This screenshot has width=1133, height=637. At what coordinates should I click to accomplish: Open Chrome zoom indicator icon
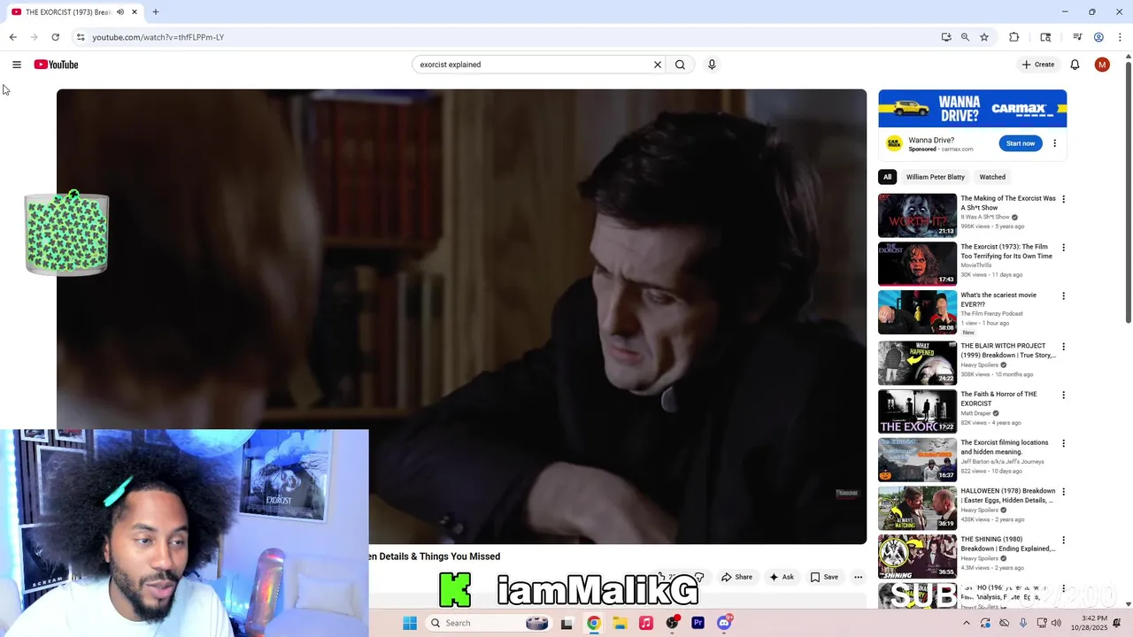pos(965,37)
